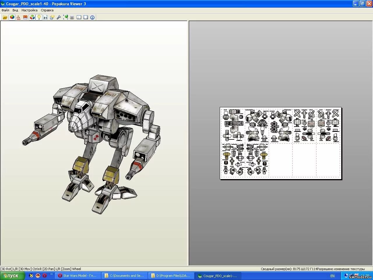Switch to C:\Documents and Se... taskbar window
The image size is (373, 280).
[125, 276]
